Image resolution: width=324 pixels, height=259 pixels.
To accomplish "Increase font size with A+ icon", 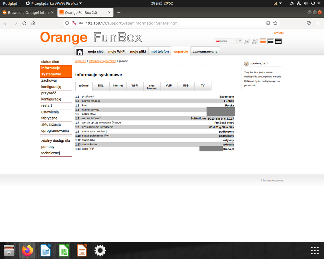I will (255, 41).
